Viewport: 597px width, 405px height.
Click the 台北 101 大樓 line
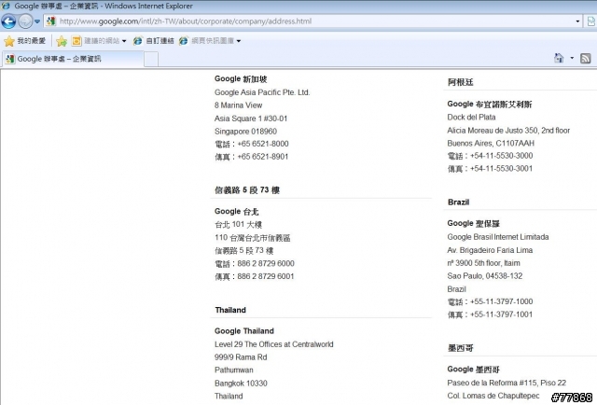(x=238, y=224)
